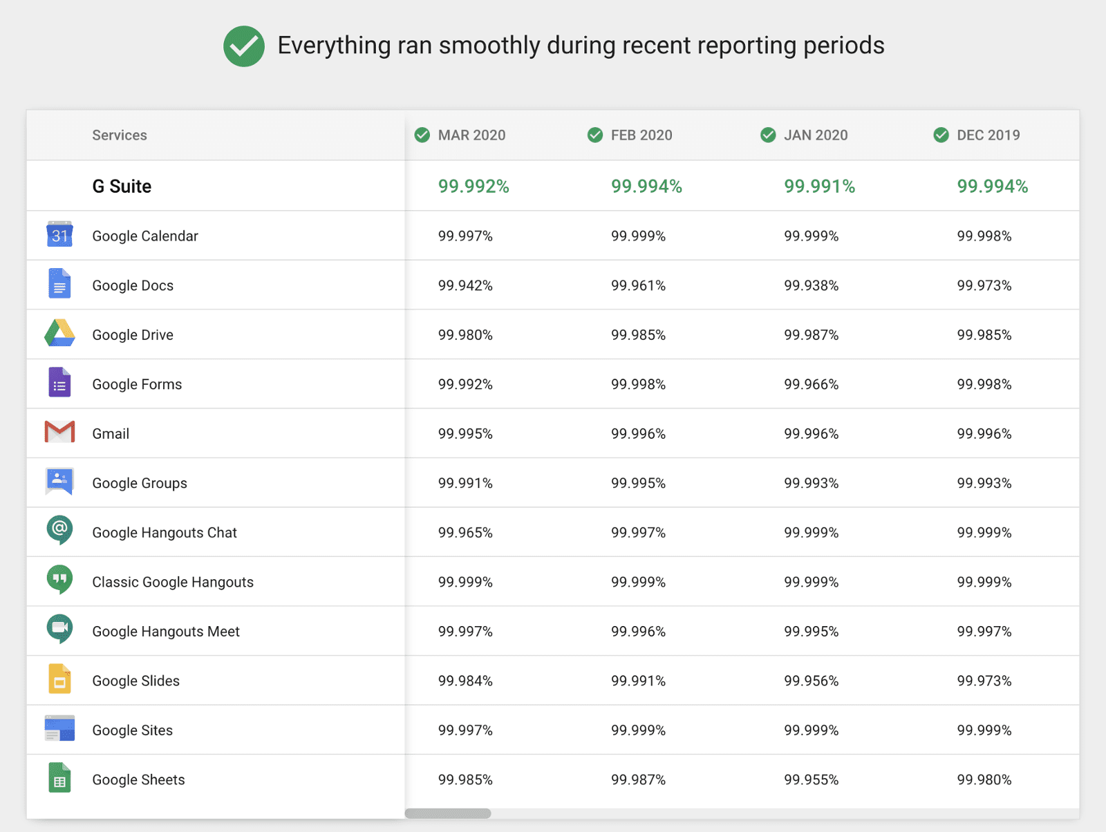The height and width of the screenshot is (832, 1106).
Task: Click the Google Drive triangle icon
Action: (x=59, y=334)
